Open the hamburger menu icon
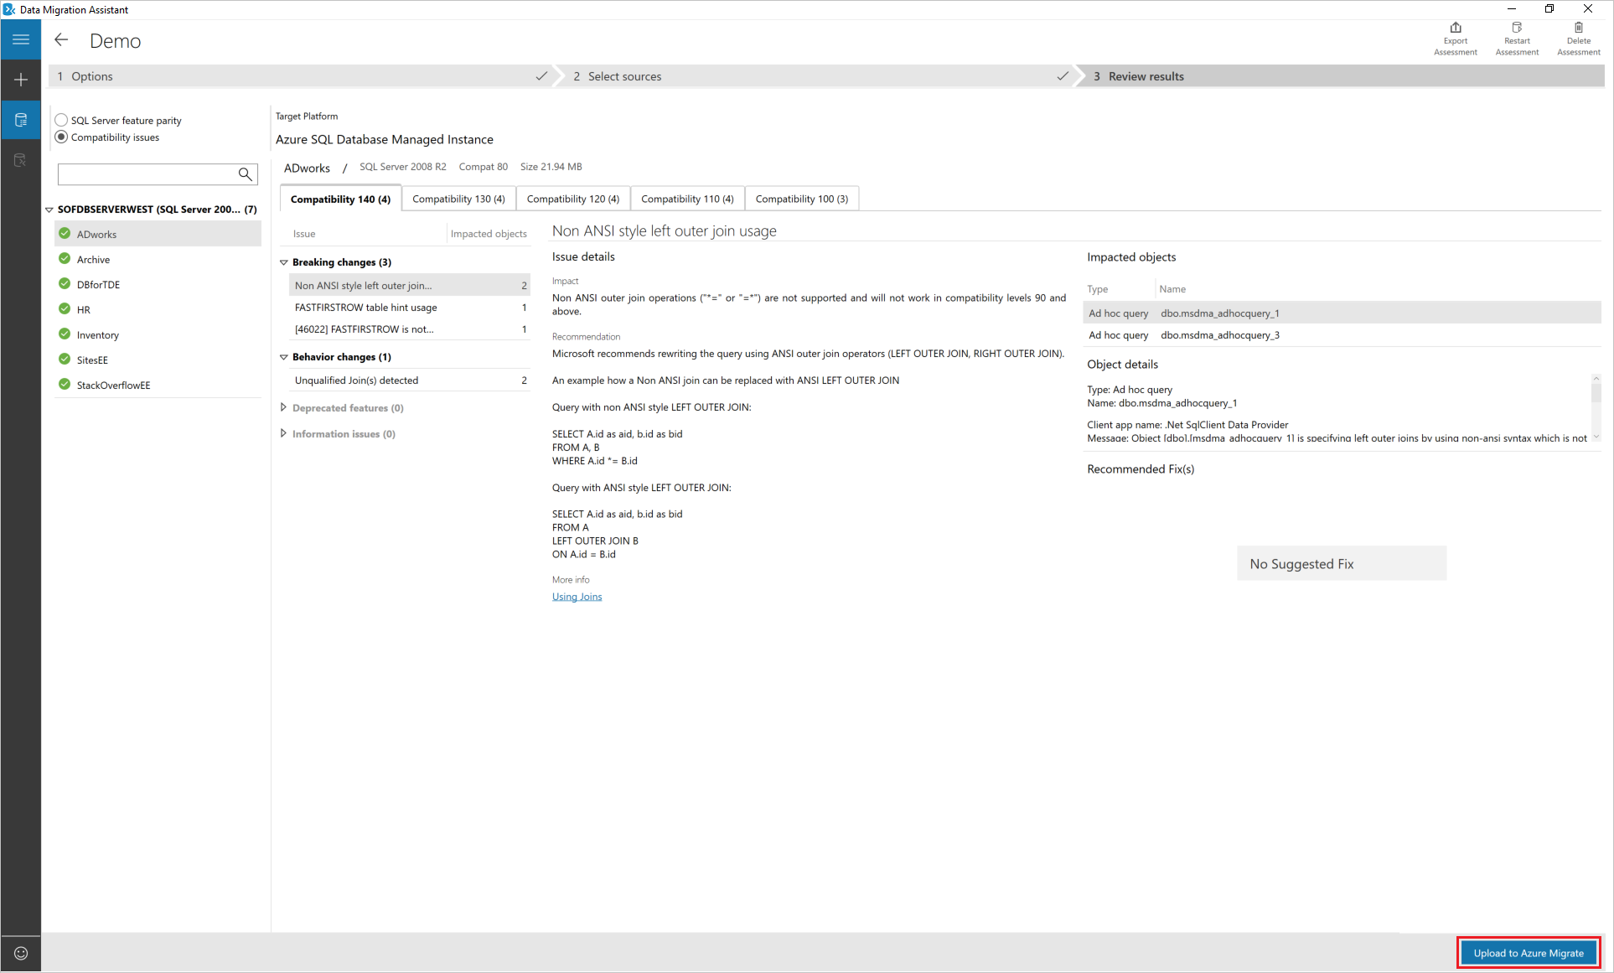Image resolution: width=1614 pixels, height=973 pixels. click(x=21, y=39)
